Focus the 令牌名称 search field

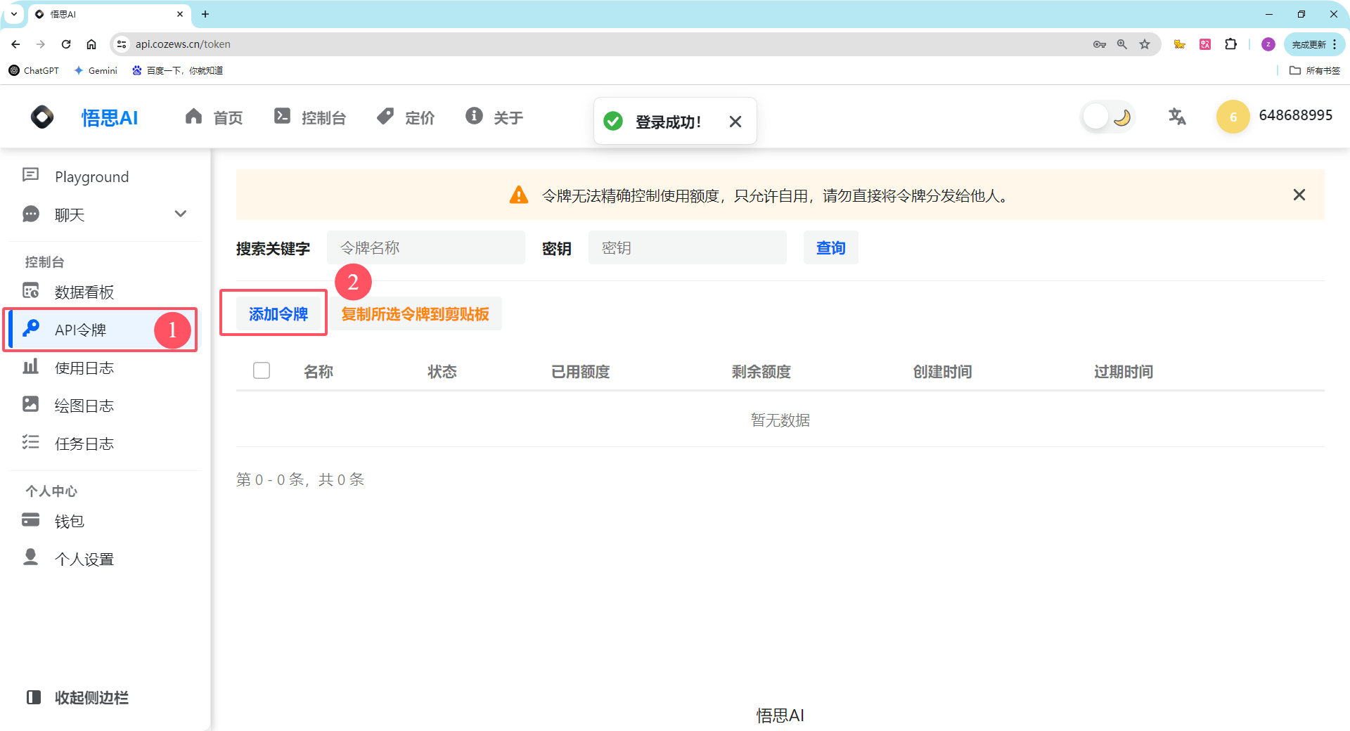point(426,247)
